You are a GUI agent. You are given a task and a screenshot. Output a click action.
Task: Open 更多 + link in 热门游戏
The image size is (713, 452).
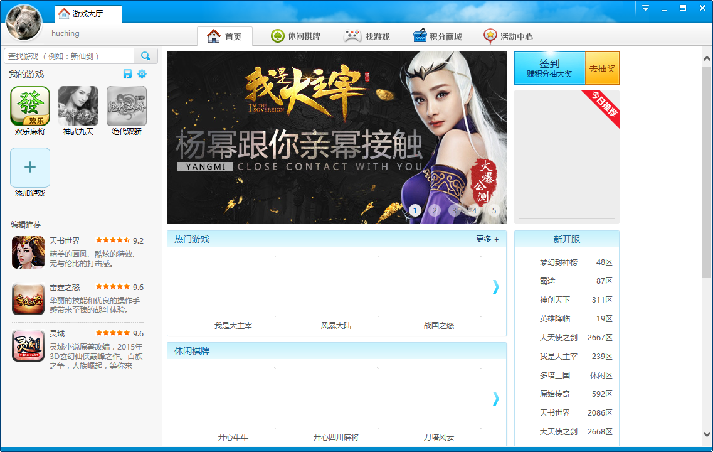487,239
